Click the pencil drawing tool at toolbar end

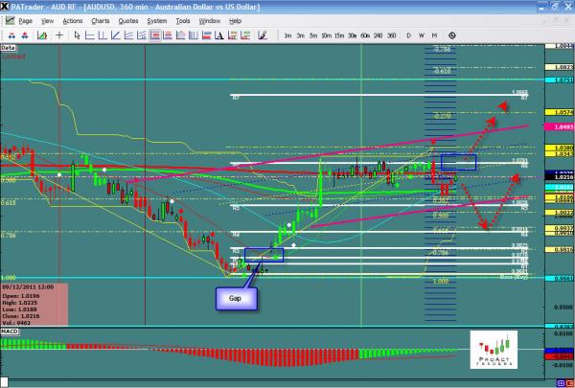tap(261, 35)
